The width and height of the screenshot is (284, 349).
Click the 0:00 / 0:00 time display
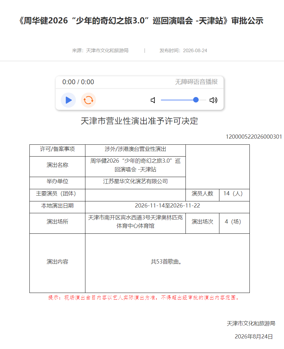pyautogui.click(x=78, y=82)
